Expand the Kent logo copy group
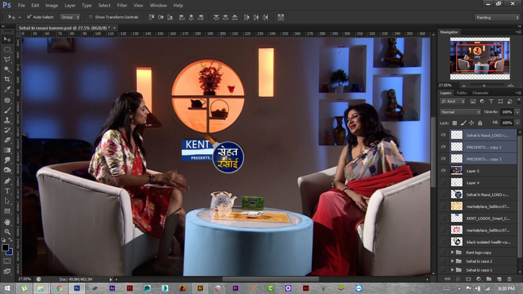 click(452, 252)
